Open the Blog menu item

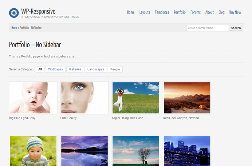(x=222, y=12)
